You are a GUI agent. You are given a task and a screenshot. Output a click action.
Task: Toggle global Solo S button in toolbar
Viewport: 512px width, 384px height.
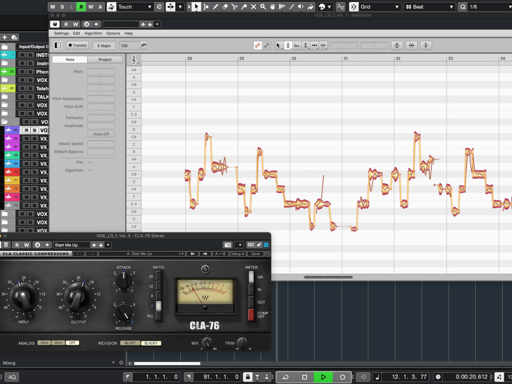pos(62,7)
